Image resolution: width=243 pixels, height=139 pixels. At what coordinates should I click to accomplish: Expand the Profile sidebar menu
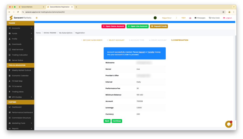coord(21,39)
